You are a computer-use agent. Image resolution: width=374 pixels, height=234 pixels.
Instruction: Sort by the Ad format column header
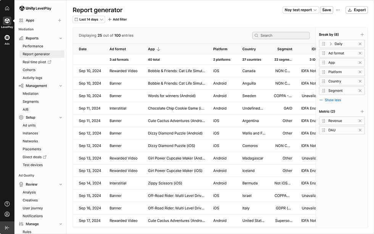tap(118, 49)
